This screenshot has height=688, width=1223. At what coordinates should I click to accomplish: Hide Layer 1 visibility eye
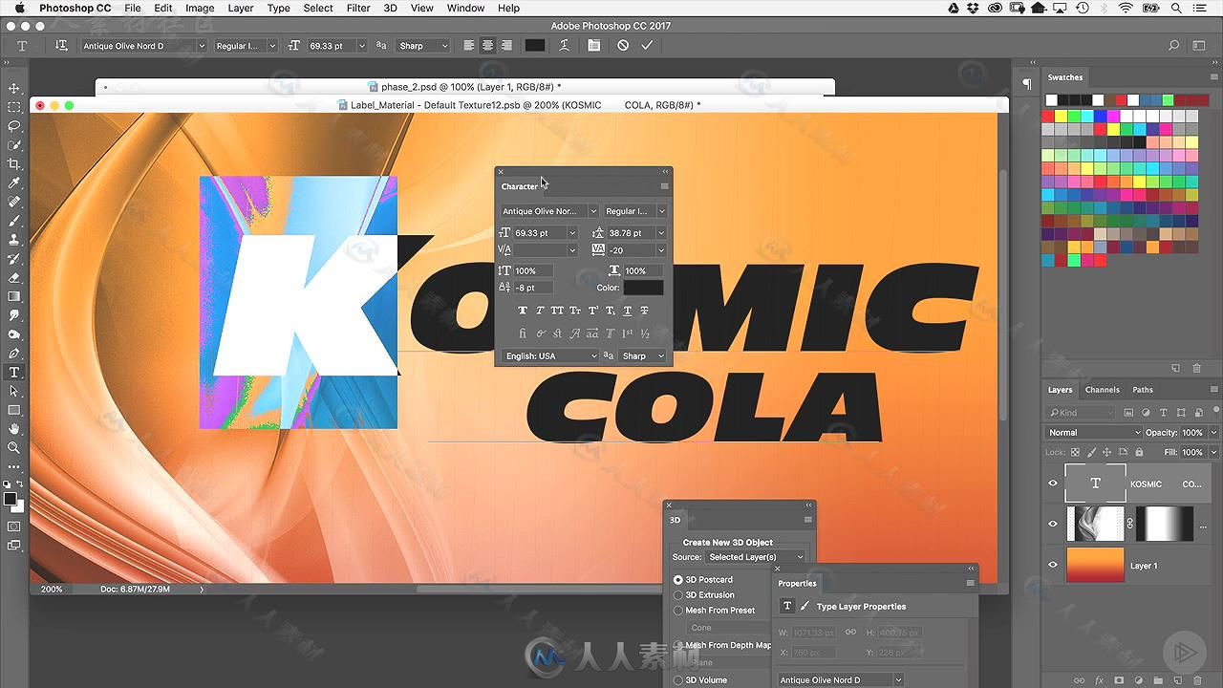tap(1053, 565)
